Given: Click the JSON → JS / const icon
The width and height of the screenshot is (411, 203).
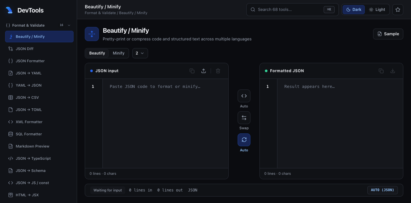Looking at the screenshot, I should coord(11,183).
